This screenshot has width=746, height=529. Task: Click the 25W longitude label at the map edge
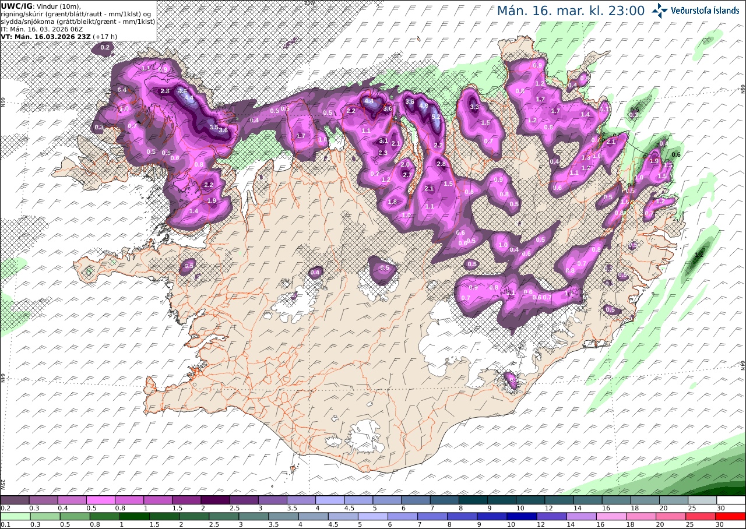pyautogui.click(x=3, y=484)
